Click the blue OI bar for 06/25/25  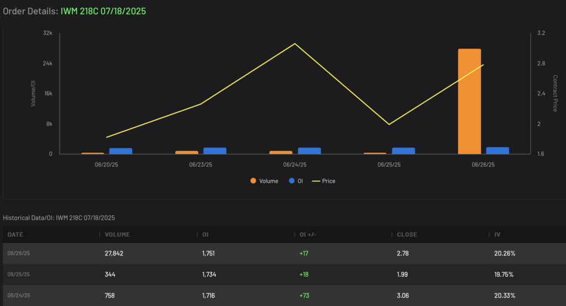[403, 151]
